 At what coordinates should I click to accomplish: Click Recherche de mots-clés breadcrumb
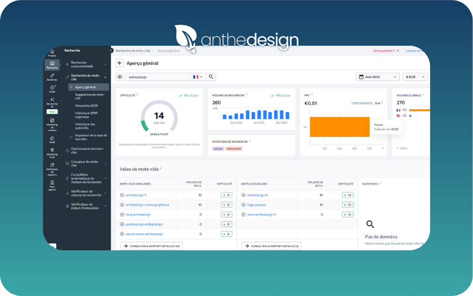pyautogui.click(x=133, y=51)
